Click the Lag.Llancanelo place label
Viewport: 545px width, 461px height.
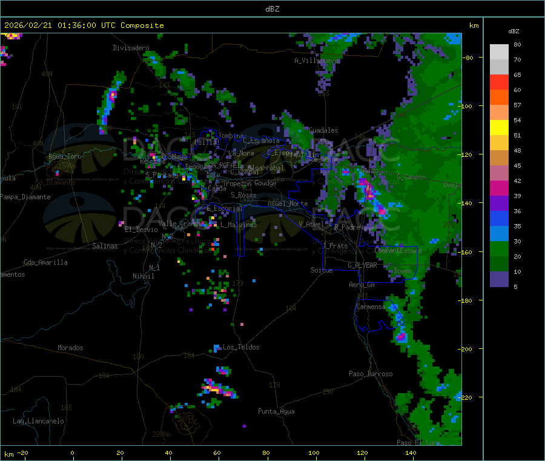tap(38, 421)
